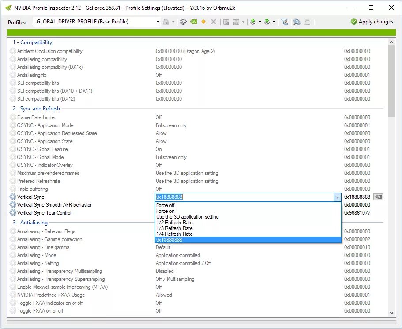Click the green export profiles icon

tap(253, 22)
